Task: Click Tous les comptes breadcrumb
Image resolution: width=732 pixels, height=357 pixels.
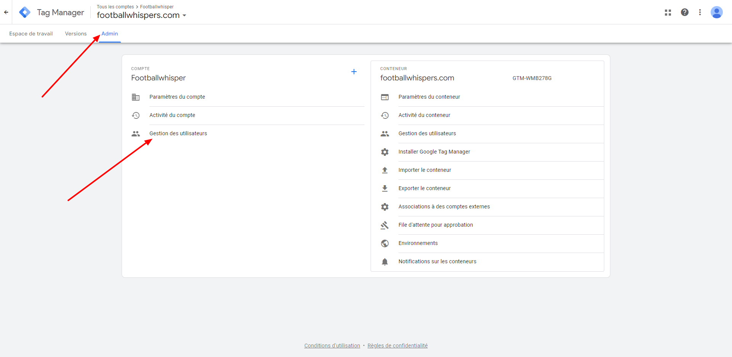Action: pyautogui.click(x=115, y=7)
